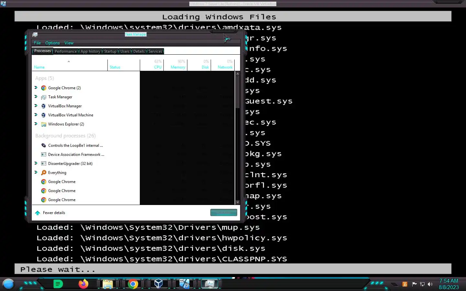
Task: Expand the VirtualBox Manager app row
Action: [x=36, y=106]
